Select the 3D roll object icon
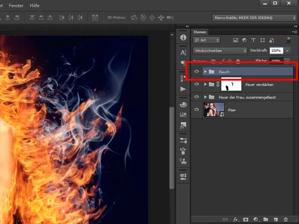Screen dimensions: 299x224 (x=143, y=18)
